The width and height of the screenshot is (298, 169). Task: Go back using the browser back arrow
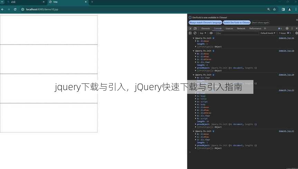pyautogui.click(x=2, y=9)
